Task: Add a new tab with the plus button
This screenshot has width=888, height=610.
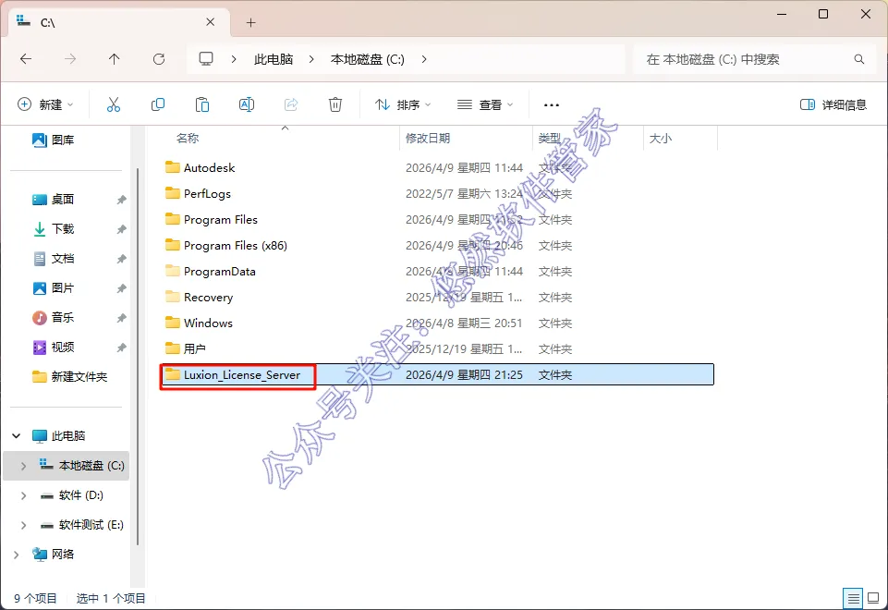Action: pyautogui.click(x=251, y=23)
